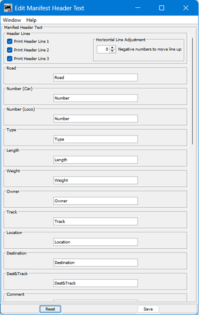
Task: Focus the Number (Loco) text field
Action: (x=96, y=119)
